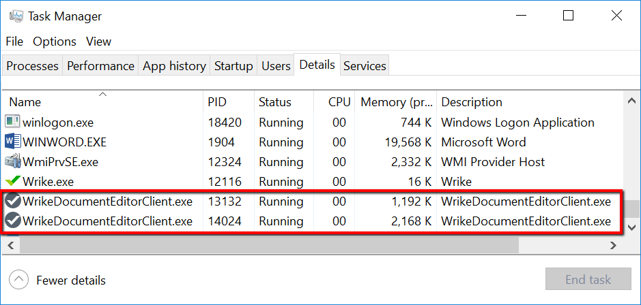Image resolution: width=641 pixels, height=305 pixels.
Task: Collapse view with Fewer details chevron
Action: 19,280
